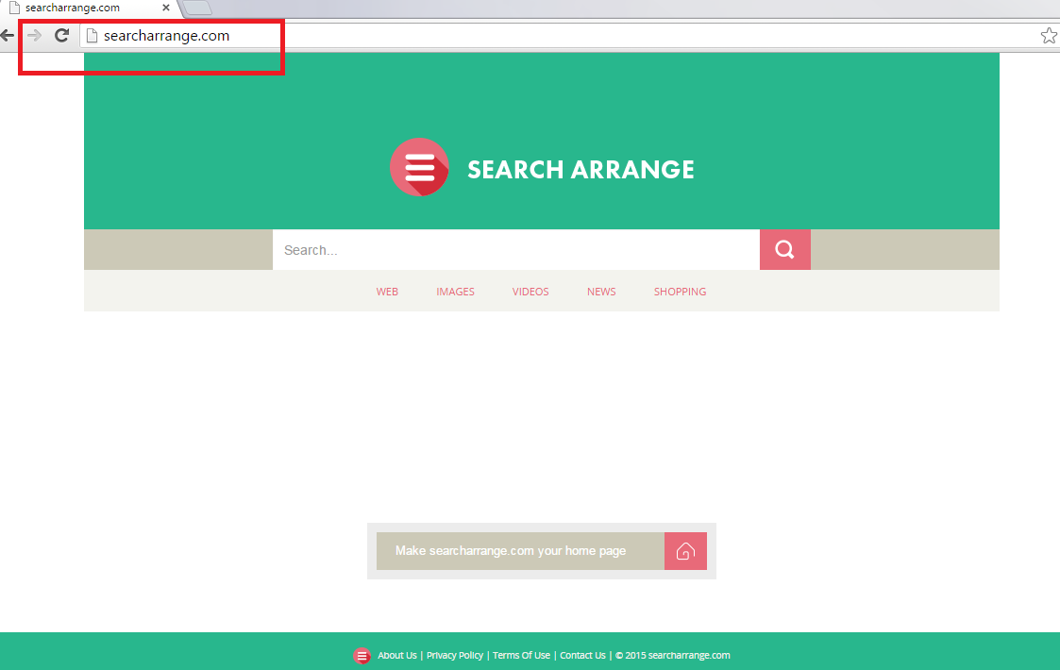
Task: Focus the Search... input box
Action: (x=515, y=249)
